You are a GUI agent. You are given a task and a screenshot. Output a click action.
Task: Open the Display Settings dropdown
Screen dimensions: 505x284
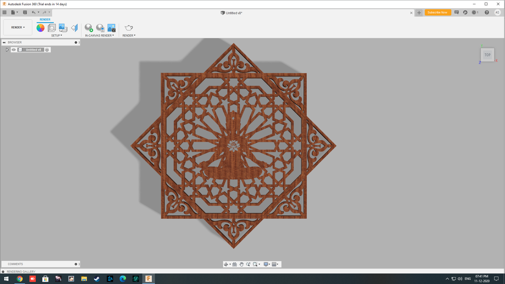(266, 264)
